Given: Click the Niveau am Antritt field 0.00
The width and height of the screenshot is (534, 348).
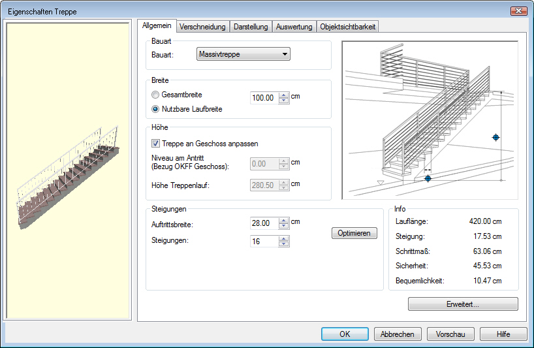Looking at the screenshot, I should (x=264, y=164).
